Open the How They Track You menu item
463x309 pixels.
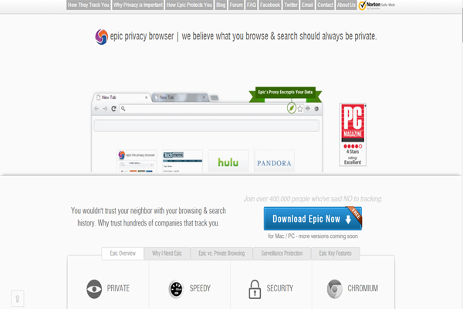tap(89, 5)
